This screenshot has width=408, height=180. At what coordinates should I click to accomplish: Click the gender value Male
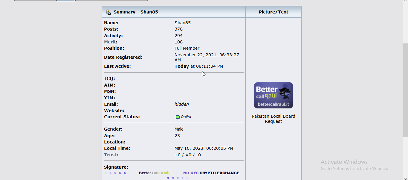tap(179, 129)
